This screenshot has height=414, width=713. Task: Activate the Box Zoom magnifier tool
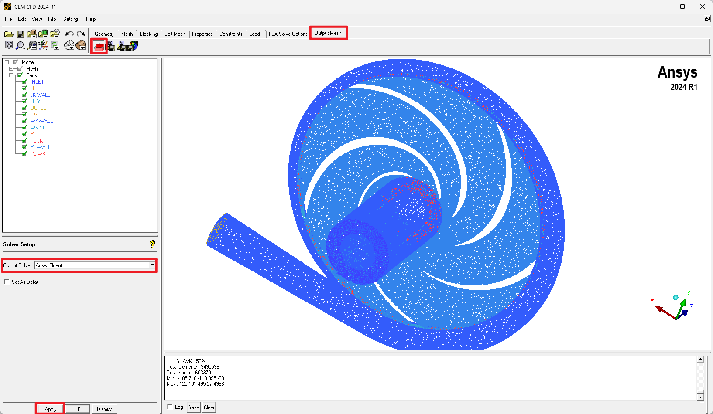(20, 45)
